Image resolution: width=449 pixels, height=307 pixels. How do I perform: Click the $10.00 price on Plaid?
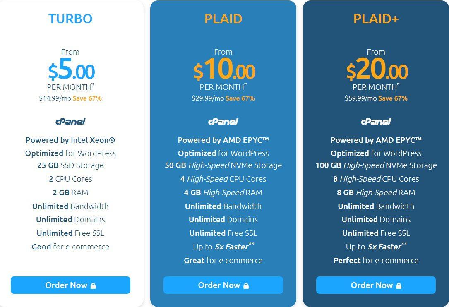coord(224,69)
